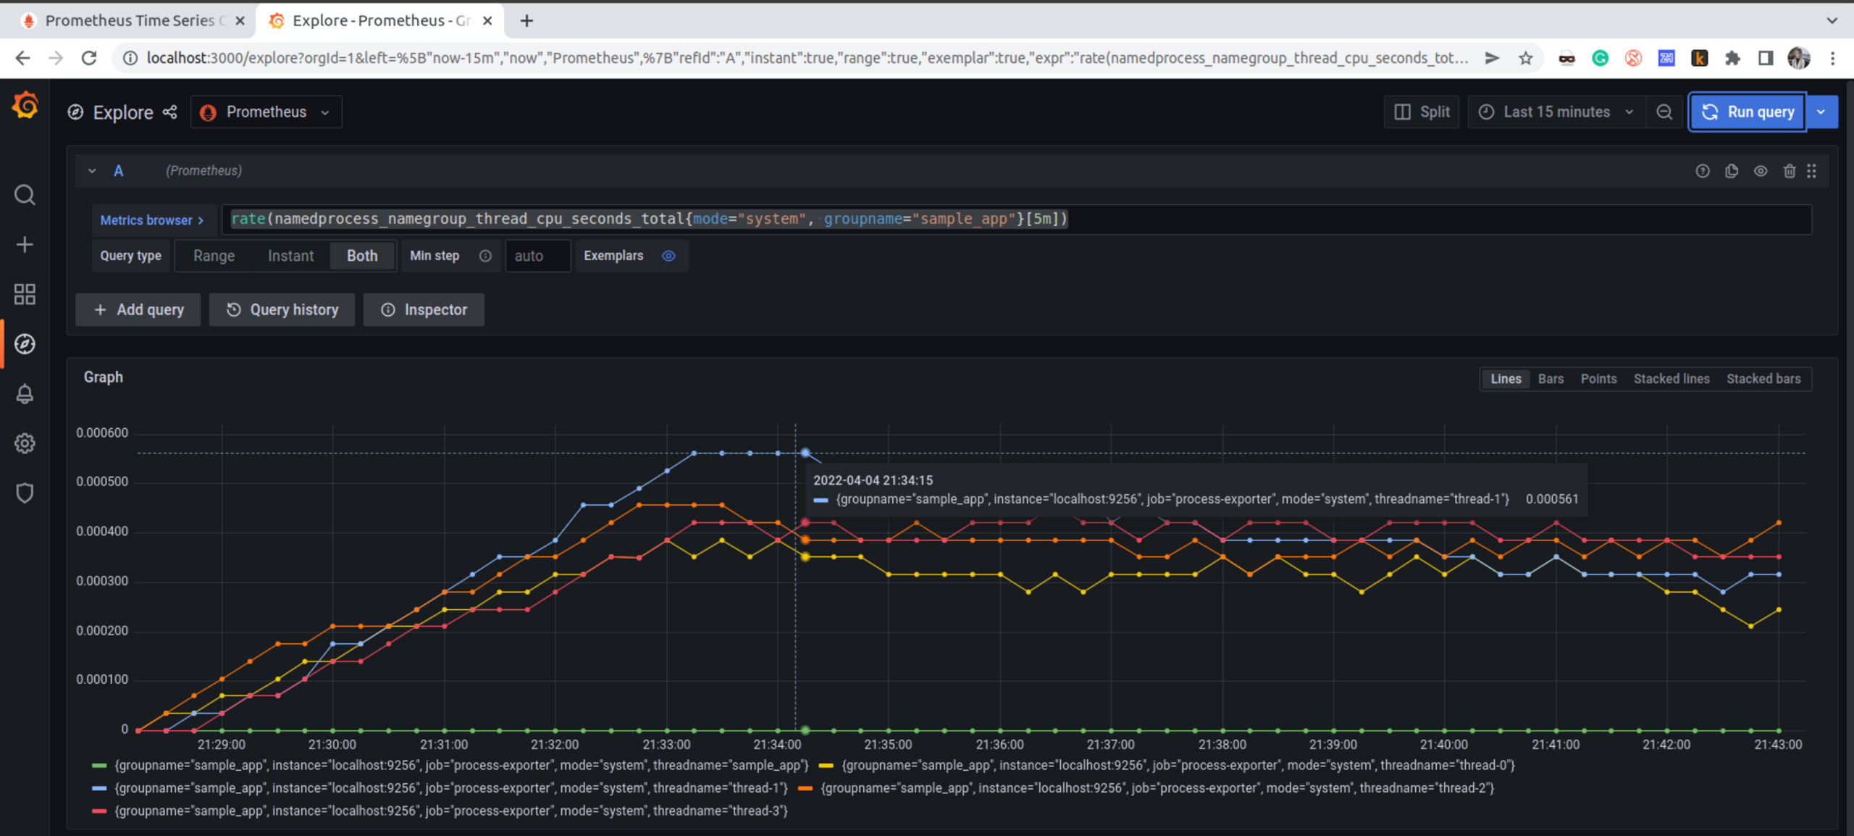The height and width of the screenshot is (836, 1854).
Task: Click the Min step info icon
Action: pyautogui.click(x=485, y=256)
